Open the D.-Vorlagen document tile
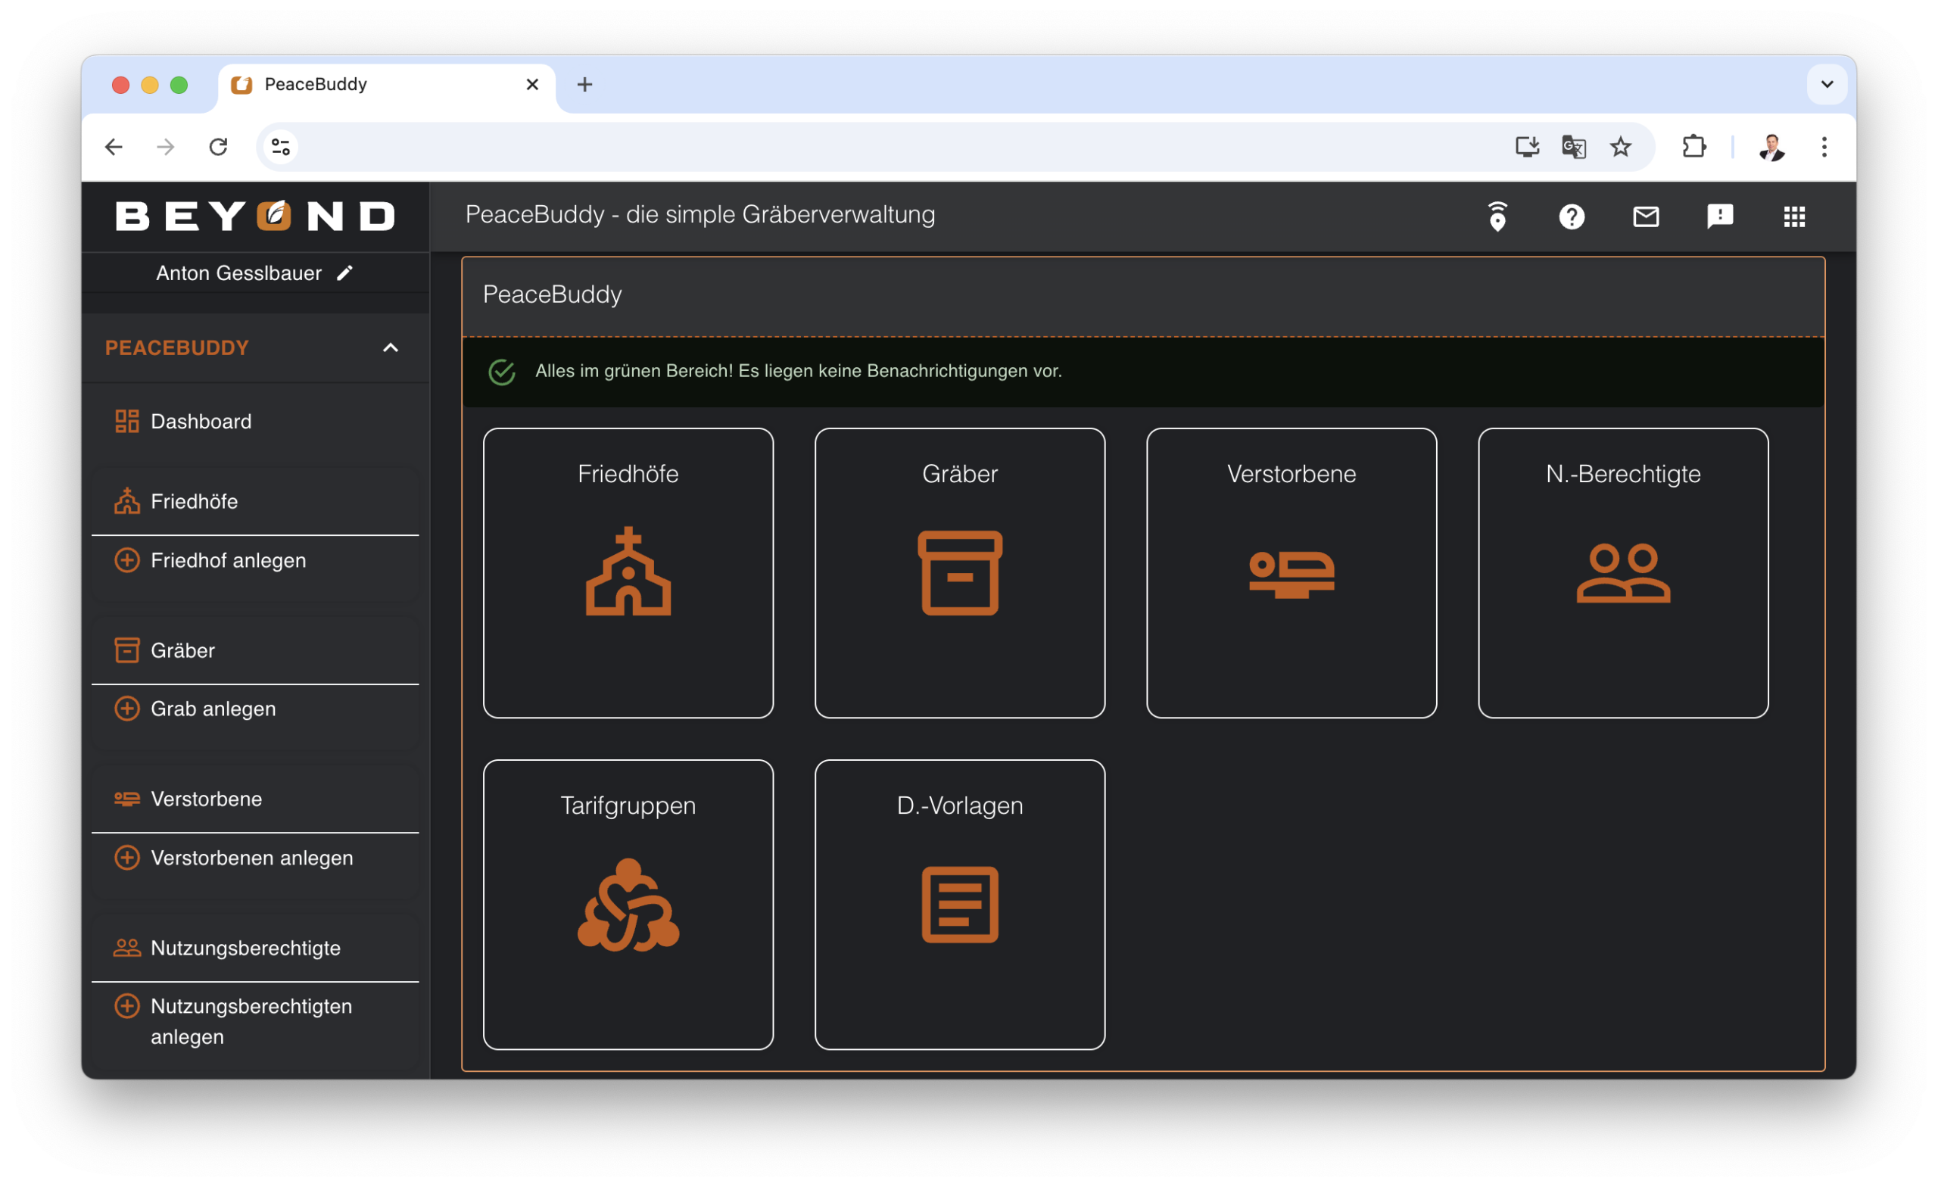The width and height of the screenshot is (1938, 1187). coord(958,904)
